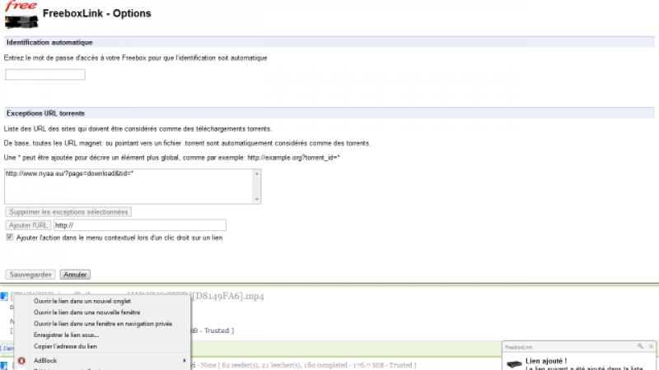Select Enregistrer le lien sous...
Image resolution: width=659 pixels, height=370 pixels.
tap(66, 335)
